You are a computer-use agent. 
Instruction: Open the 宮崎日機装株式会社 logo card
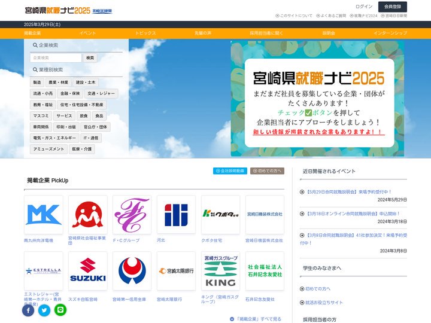pyautogui.click(x=265, y=215)
